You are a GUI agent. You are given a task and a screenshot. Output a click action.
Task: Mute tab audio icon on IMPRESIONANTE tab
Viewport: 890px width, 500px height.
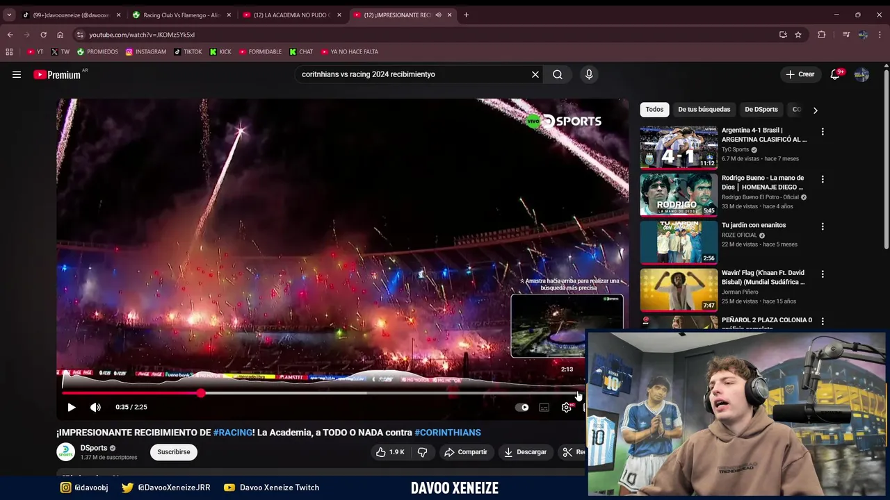coord(438,15)
